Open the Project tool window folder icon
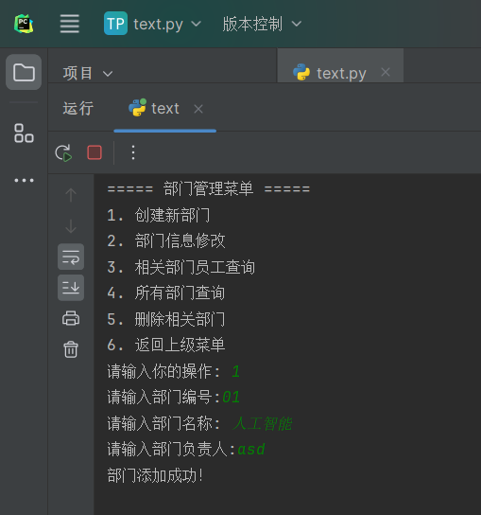 click(24, 72)
